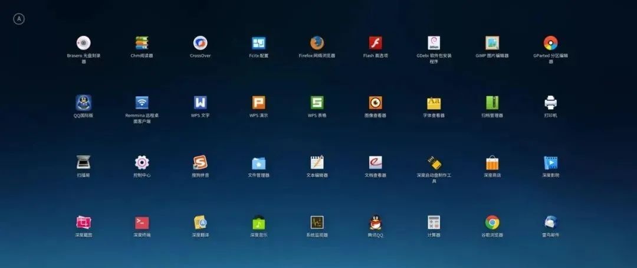Launch 谷歌浏览器 Chrome browser

point(492,222)
